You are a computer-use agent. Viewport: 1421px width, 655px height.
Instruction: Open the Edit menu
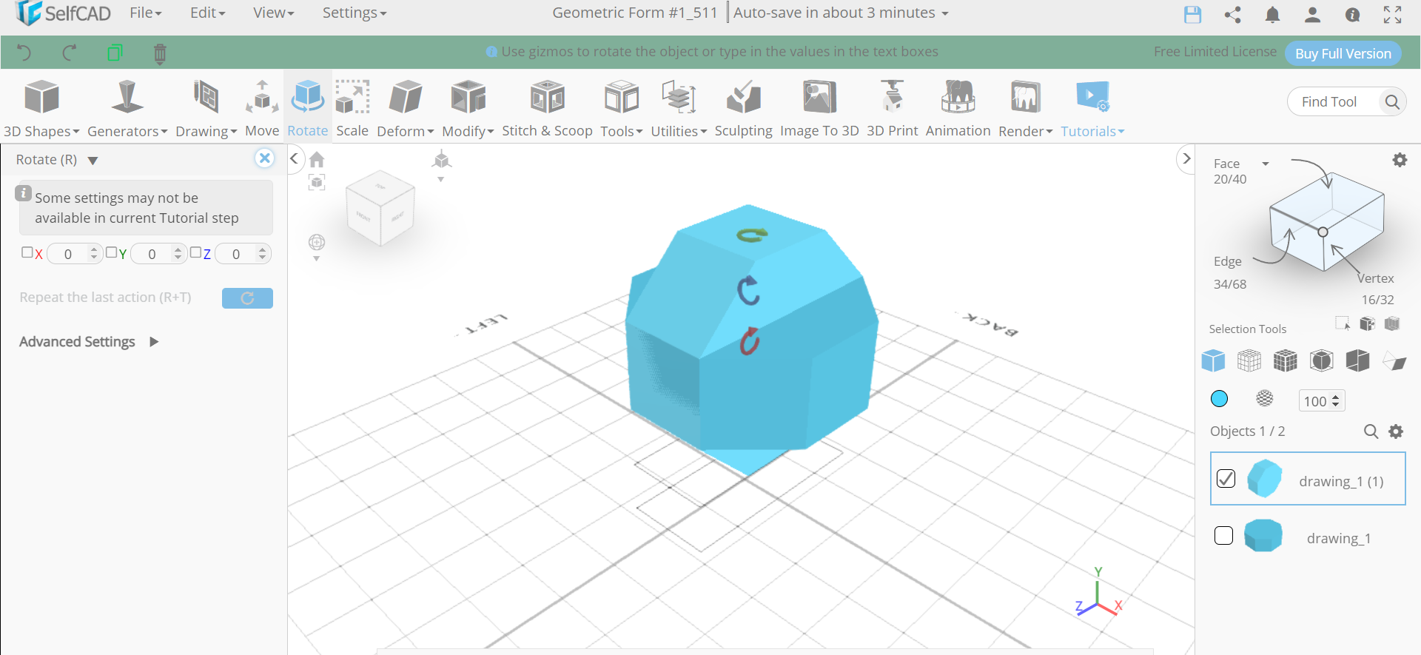point(207,13)
